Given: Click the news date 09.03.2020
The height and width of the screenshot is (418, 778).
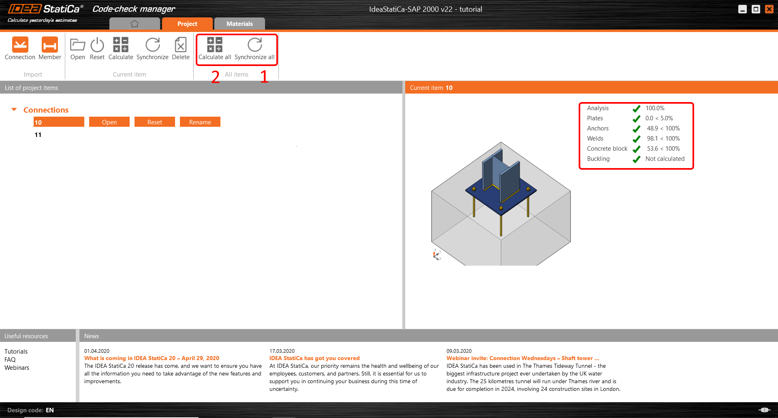Looking at the screenshot, I should (x=459, y=351).
